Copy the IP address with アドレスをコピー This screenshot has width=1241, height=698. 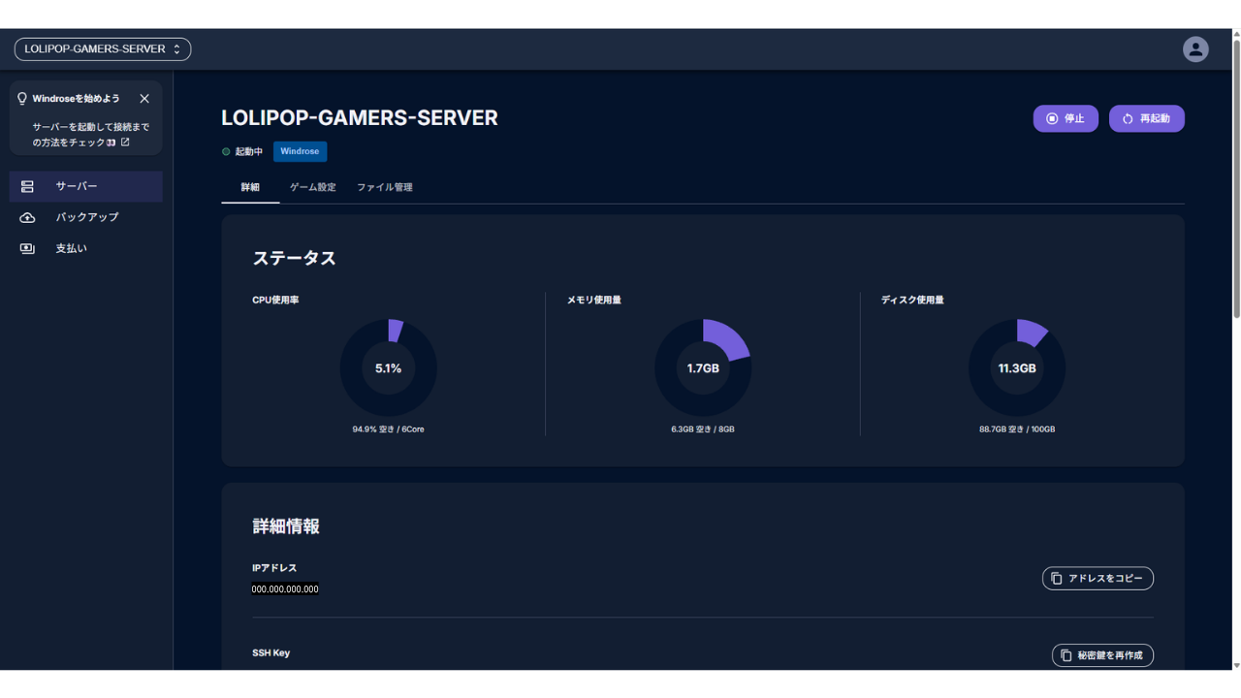tap(1098, 579)
